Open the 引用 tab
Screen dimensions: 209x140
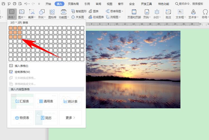(x=87, y=4)
